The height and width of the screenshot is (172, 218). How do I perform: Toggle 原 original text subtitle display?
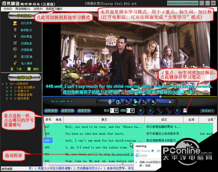coord(140,111)
